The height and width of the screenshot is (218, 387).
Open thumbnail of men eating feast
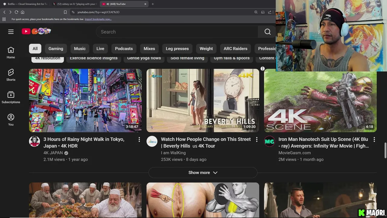click(85, 200)
